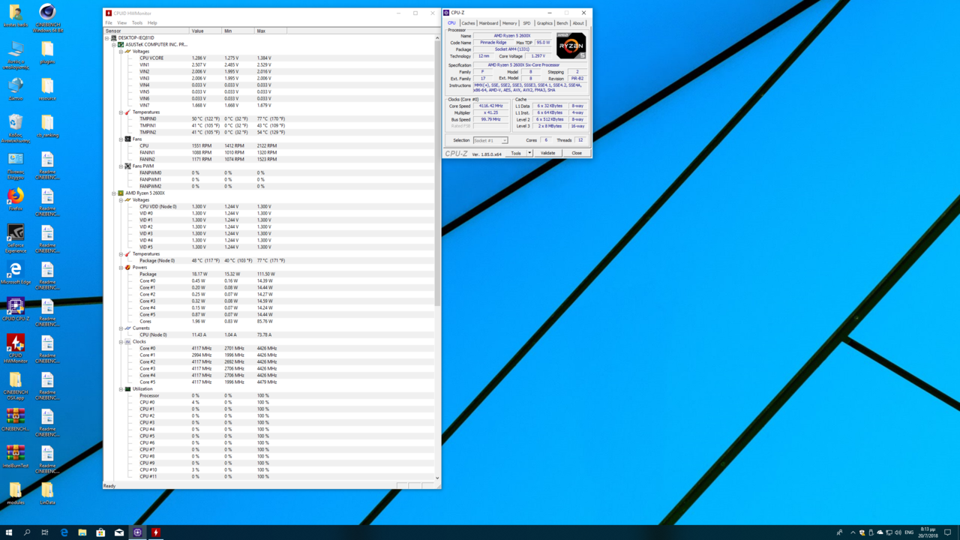
Task: Collapse the Utilization group
Action: pyautogui.click(x=121, y=388)
